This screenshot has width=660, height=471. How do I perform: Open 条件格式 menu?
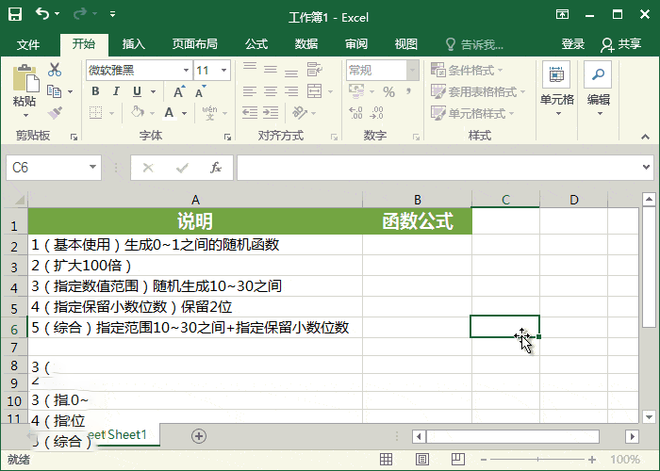(467, 70)
